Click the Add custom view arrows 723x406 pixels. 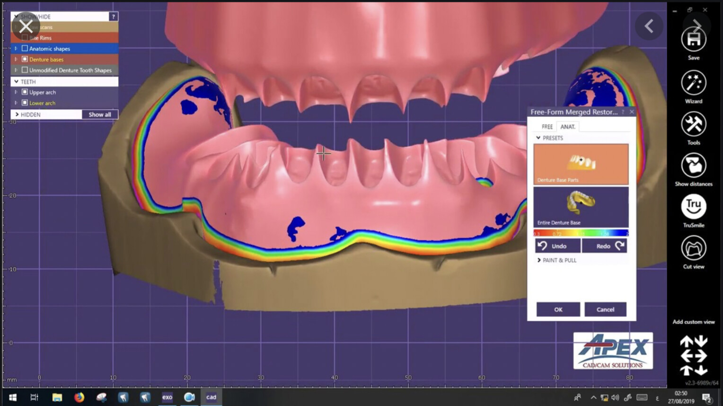coord(693,355)
